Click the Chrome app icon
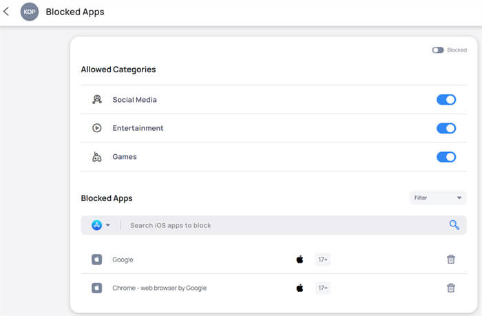This screenshot has width=482, height=316. (97, 288)
